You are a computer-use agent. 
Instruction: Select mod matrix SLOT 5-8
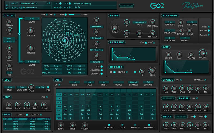41,115
